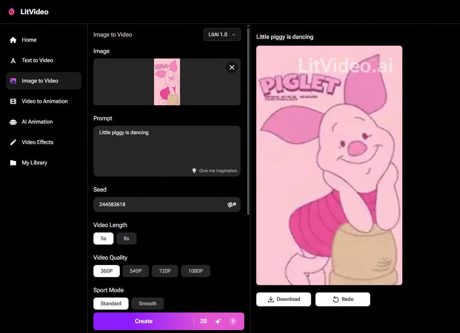The image size is (460, 333).
Task: Click the 'Video Length' label
Action: click(110, 225)
